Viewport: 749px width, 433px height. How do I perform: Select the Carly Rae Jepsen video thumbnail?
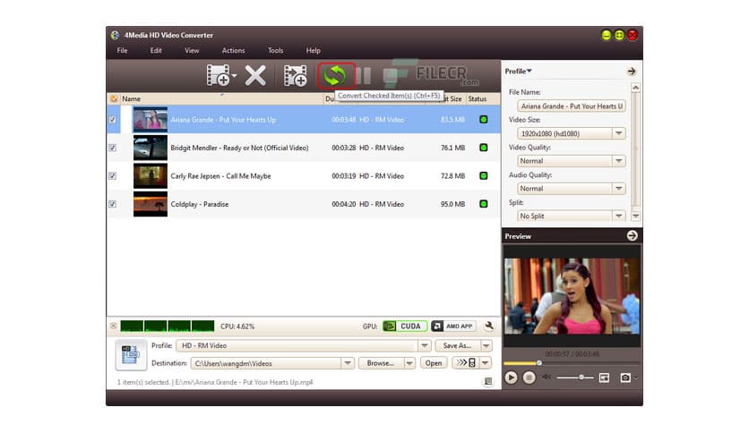pos(150,175)
